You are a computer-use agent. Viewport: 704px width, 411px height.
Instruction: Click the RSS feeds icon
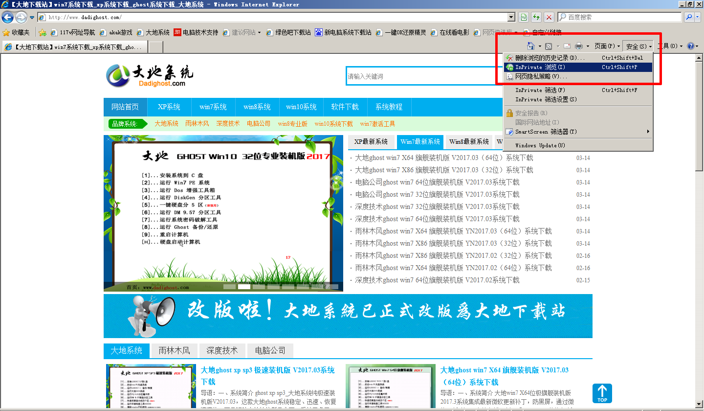click(x=550, y=46)
